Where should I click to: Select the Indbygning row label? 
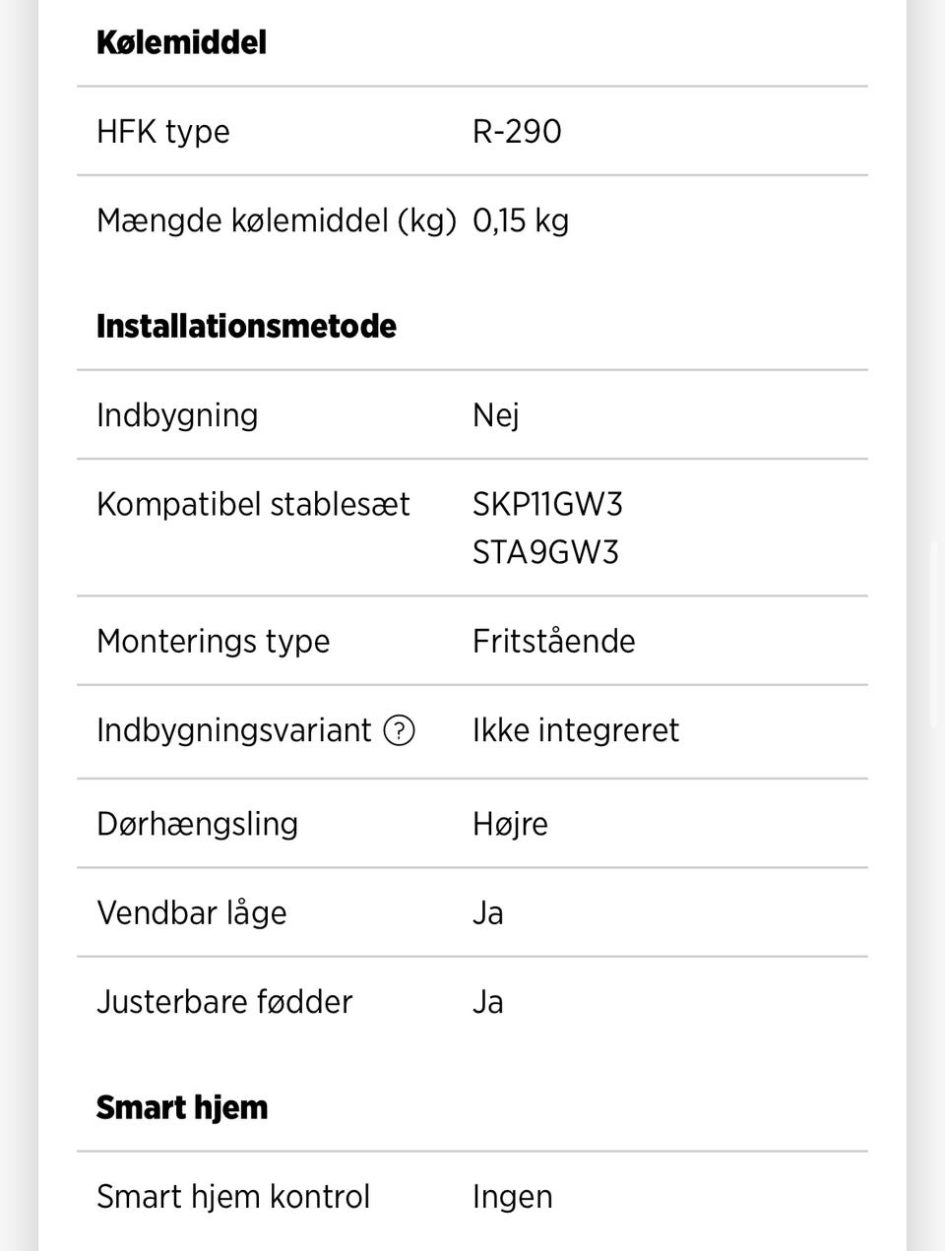click(x=177, y=414)
